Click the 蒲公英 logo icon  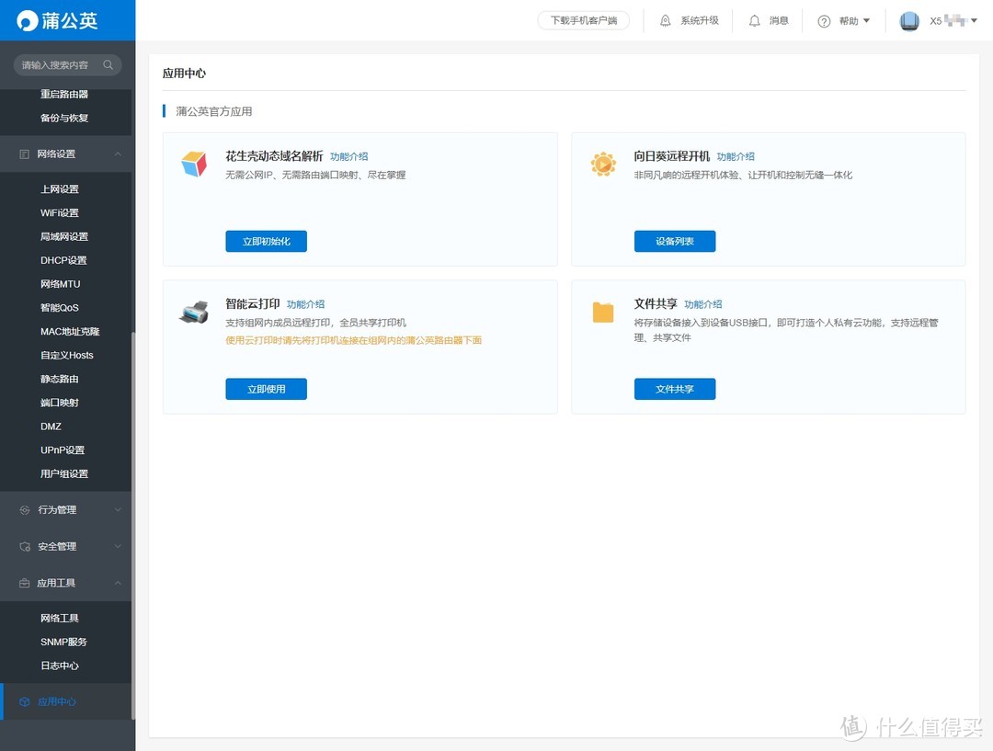point(28,19)
